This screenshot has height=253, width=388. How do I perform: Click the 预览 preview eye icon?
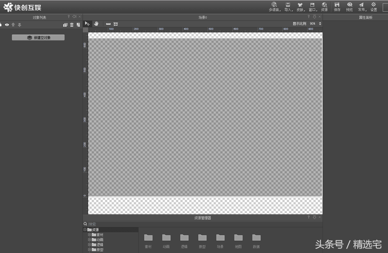349,7
